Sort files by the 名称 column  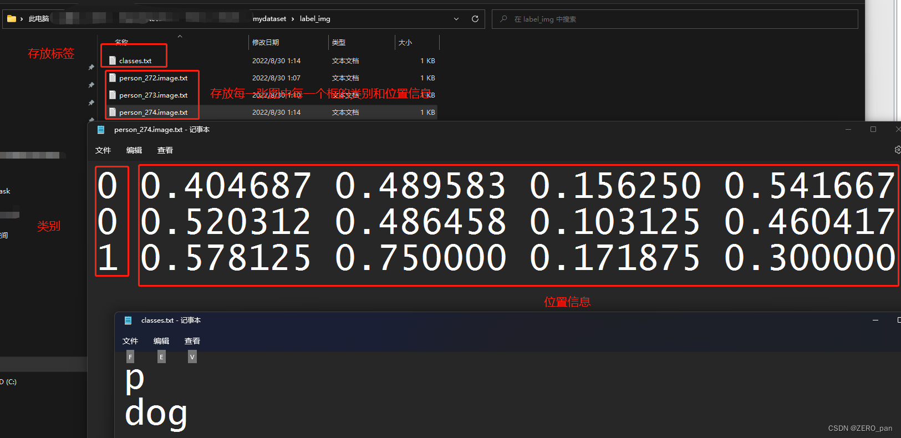click(121, 42)
